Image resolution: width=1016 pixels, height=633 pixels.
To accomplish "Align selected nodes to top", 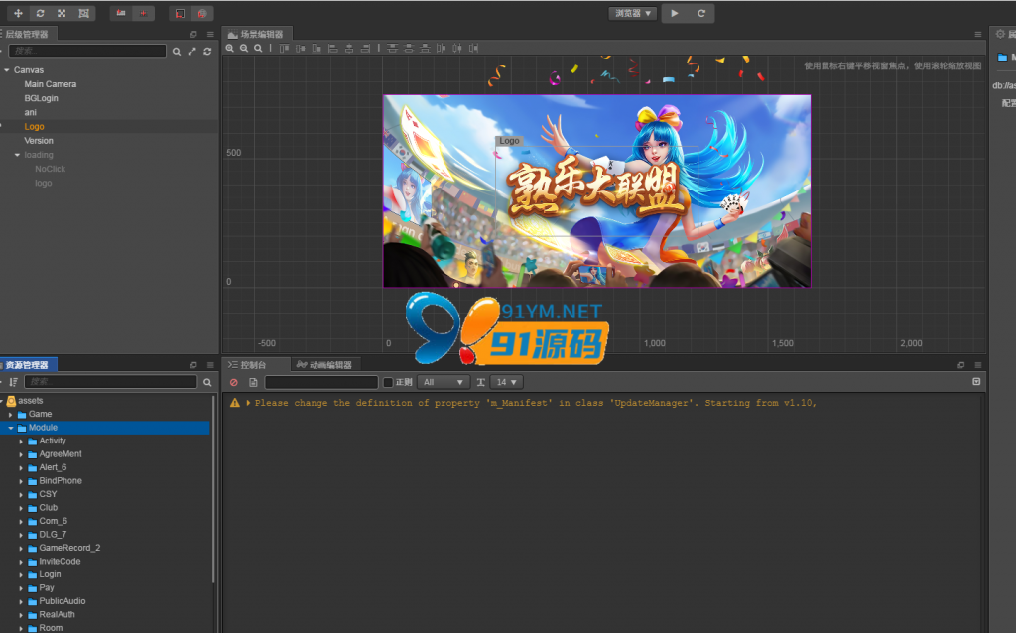I will [x=284, y=48].
